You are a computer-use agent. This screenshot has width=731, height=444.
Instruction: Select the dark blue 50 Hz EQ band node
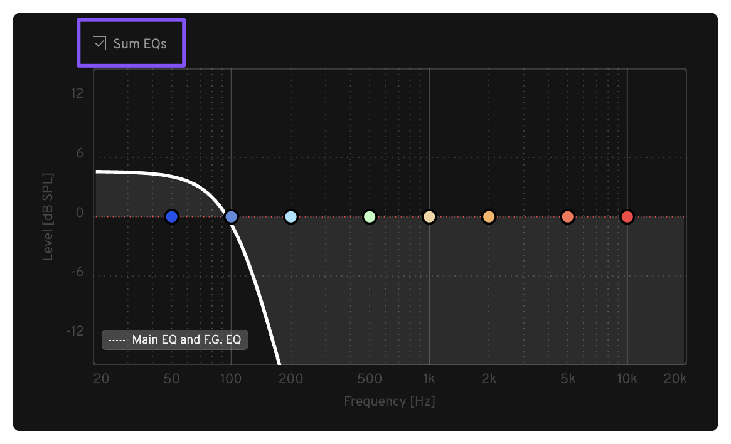click(x=171, y=217)
